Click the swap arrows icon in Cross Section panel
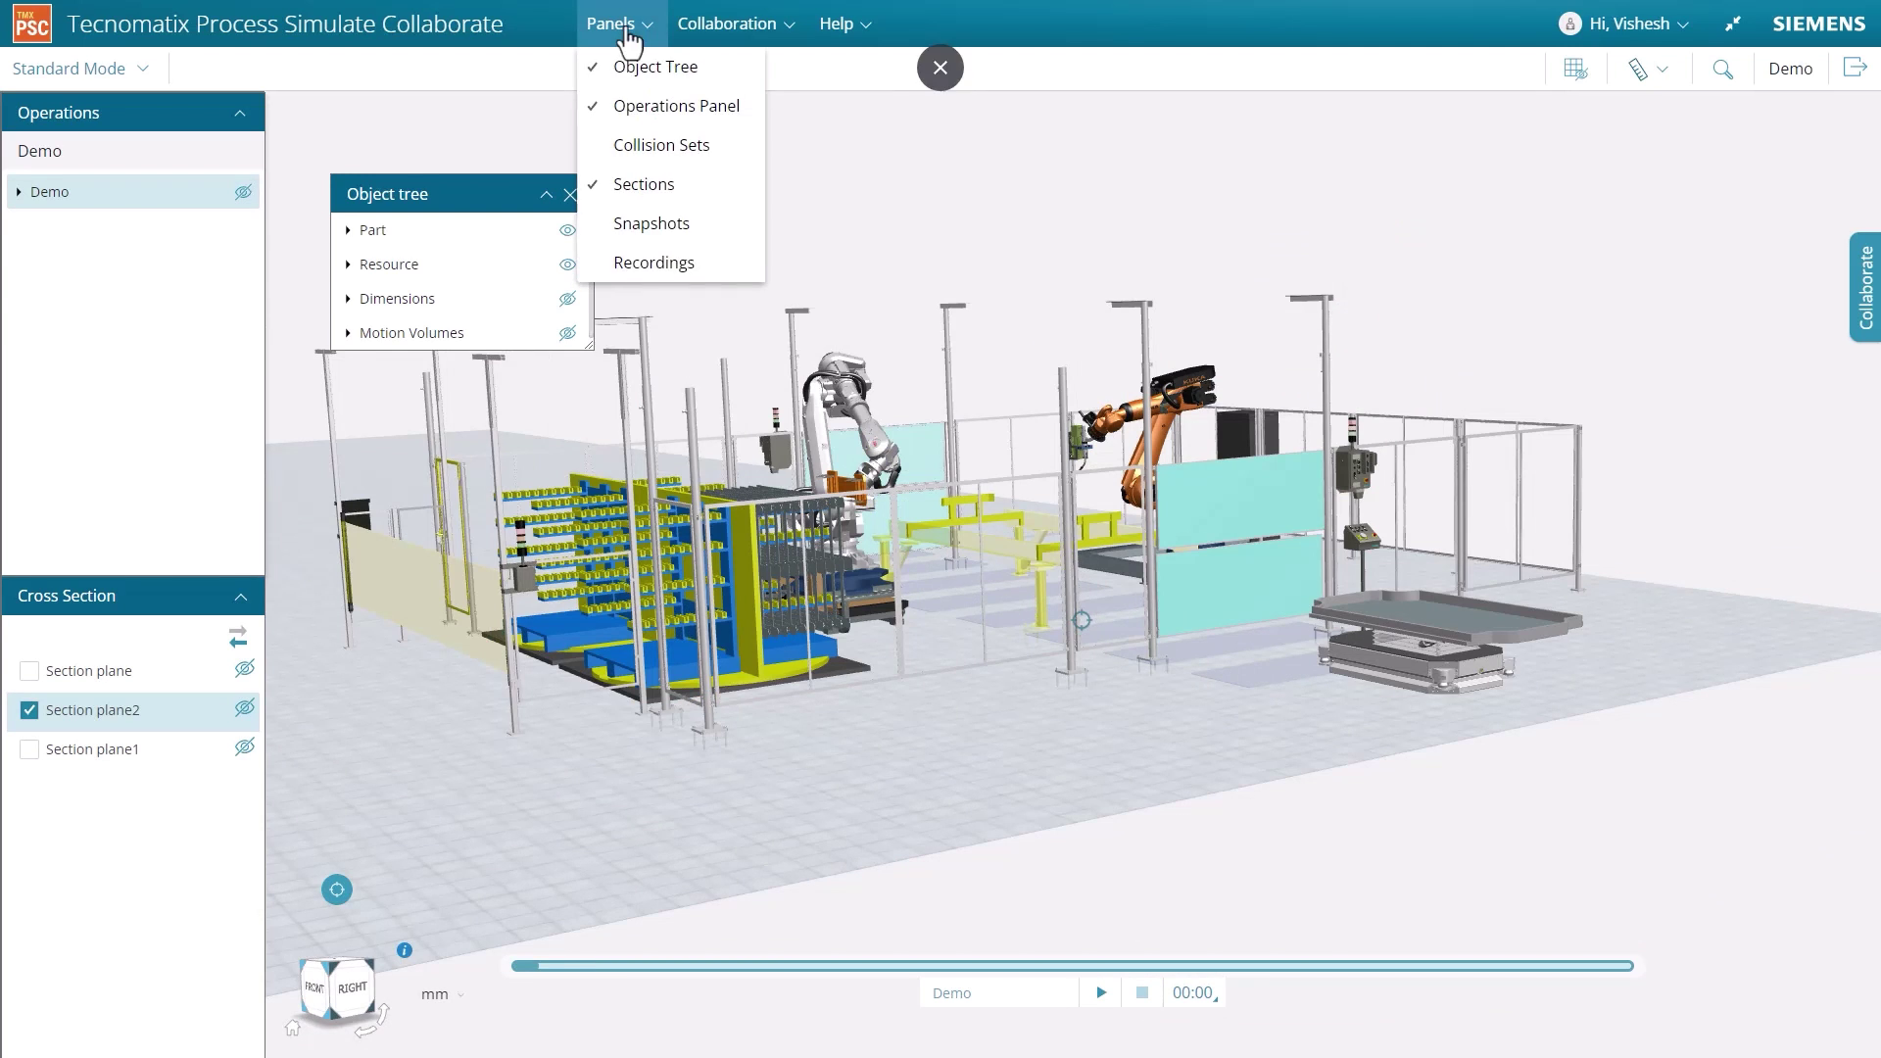The width and height of the screenshot is (1881, 1058). (x=238, y=637)
